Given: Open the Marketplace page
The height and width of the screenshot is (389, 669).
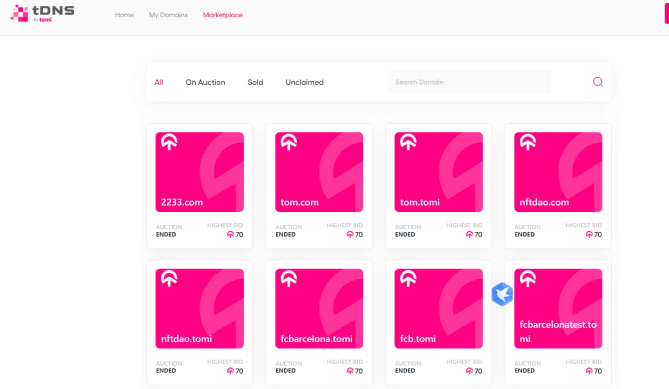Looking at the screenshot, I should (223, 15).
